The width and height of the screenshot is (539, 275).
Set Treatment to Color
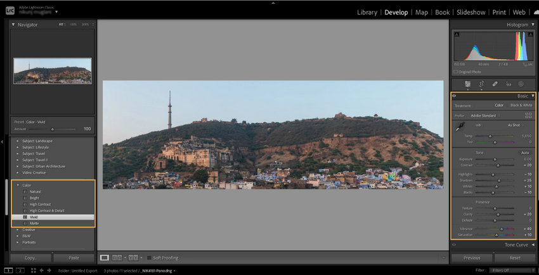coord(499,105)
